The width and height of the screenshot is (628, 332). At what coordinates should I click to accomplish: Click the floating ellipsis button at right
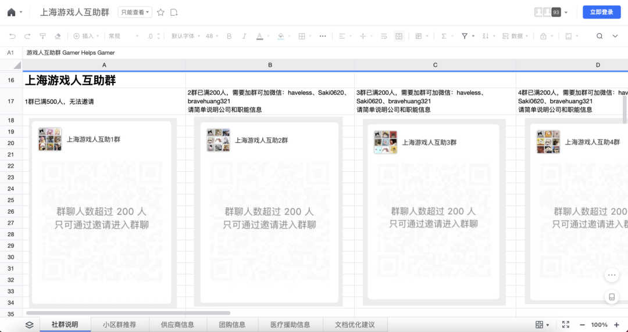click(x=612, y=275)
